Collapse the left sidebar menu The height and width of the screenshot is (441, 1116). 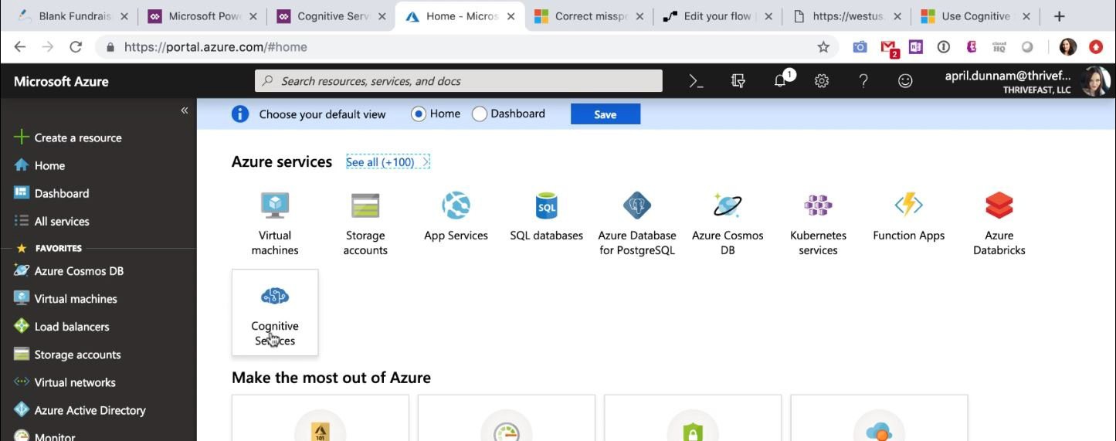tap(185, 110)
